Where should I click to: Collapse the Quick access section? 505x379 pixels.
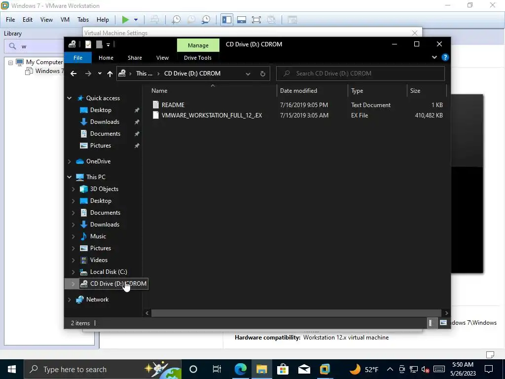click(x=69, y=98)
